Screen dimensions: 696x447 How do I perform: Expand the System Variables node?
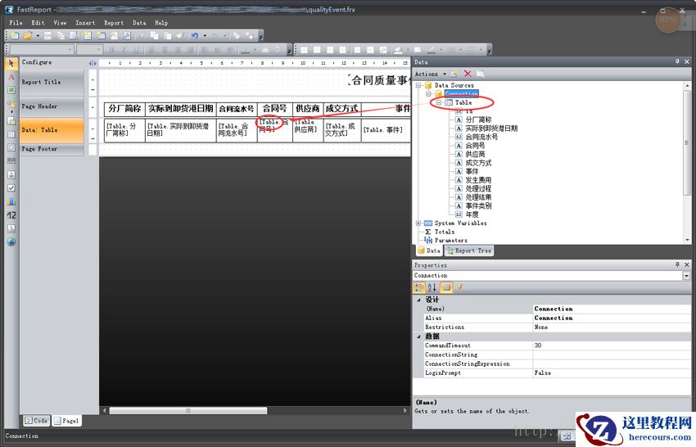coord(418,223)
